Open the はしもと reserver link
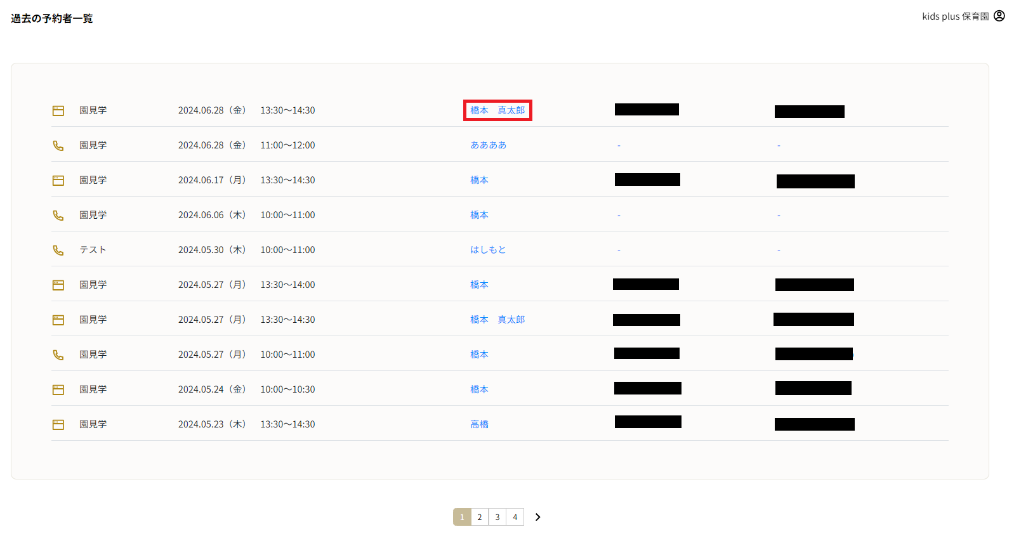The width and height of the screenshot is (1014, 541). point(488,250)
